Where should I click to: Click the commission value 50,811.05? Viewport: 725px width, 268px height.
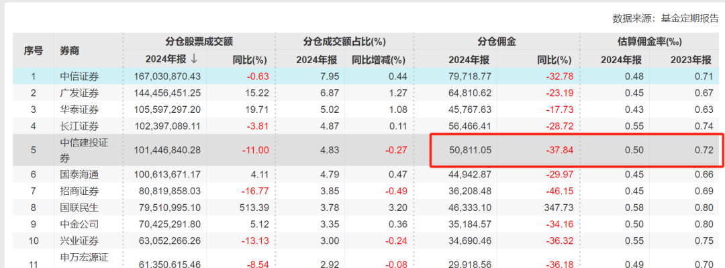(x=470, y=150)
